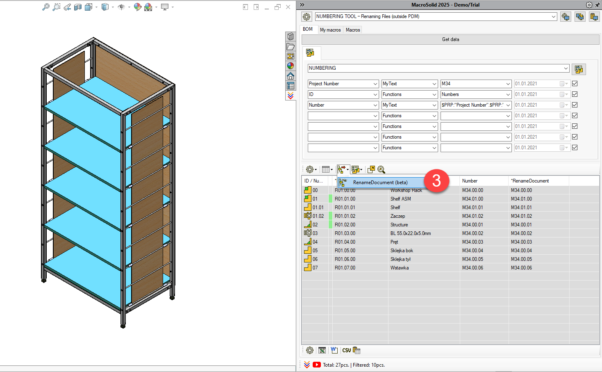Select RenameDocument (beta) menu entry

click(382, 183)
